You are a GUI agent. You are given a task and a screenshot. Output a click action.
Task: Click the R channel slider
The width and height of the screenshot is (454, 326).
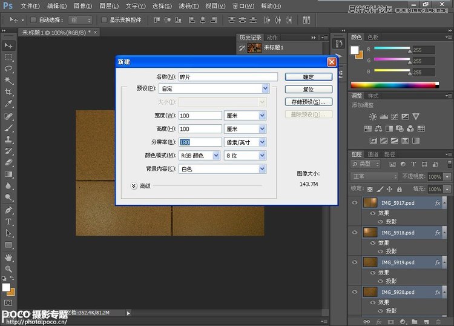coord(392,48)
